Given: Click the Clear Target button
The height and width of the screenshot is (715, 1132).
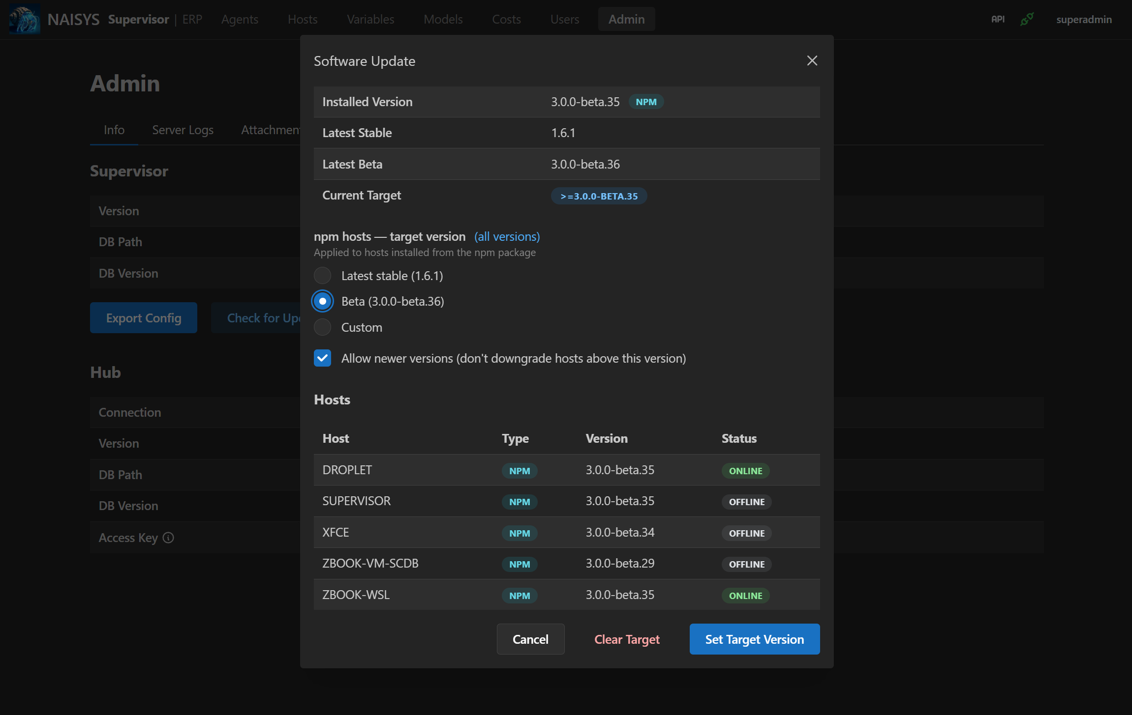Looking at the screenshot, I should click(x=627, y=639).
